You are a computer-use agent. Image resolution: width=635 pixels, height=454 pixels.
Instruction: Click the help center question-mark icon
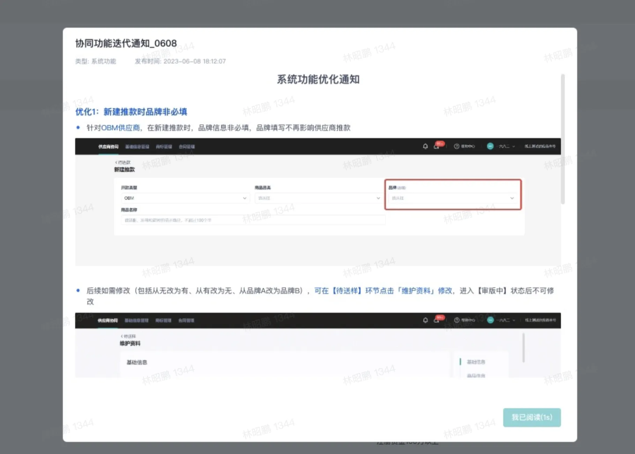[x=456, y=146]
